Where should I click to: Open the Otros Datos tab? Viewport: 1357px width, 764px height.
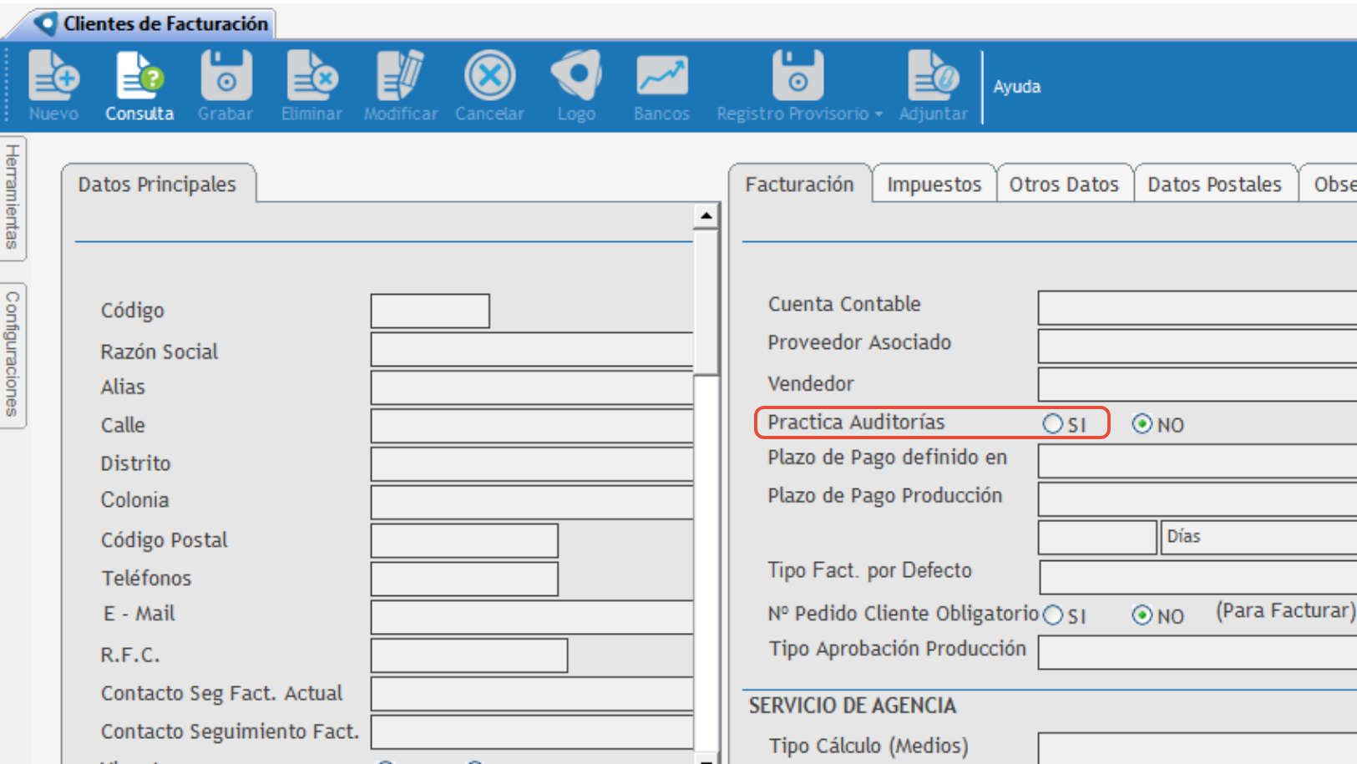coord(1064,184)
